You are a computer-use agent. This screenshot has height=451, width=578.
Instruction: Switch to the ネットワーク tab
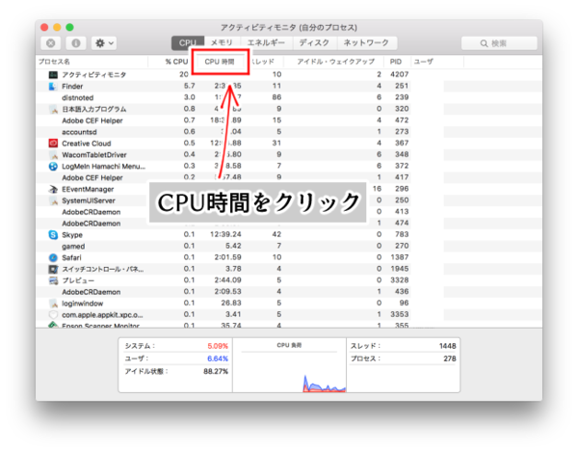[x=367, y=42]
